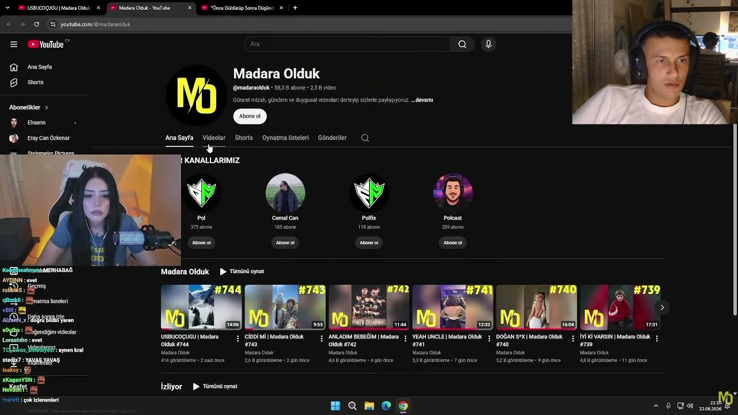Open search within the Madara Olduk channel
Screen dimensions: 738x415
tap(365, 138)
